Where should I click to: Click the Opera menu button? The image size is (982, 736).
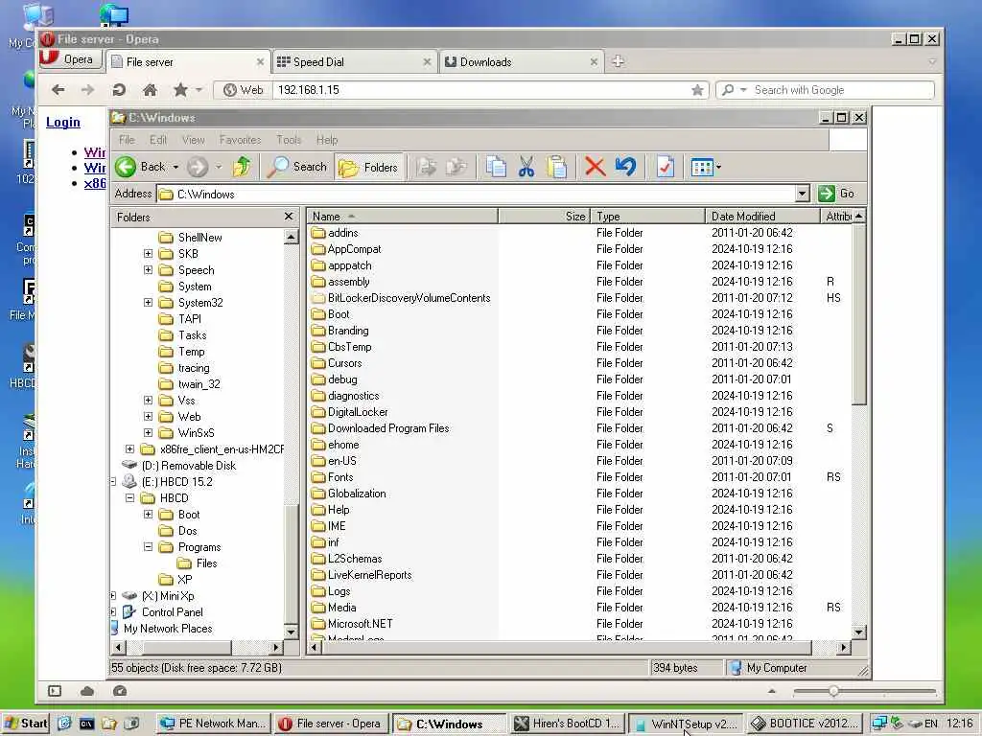(x=70, y=59)
